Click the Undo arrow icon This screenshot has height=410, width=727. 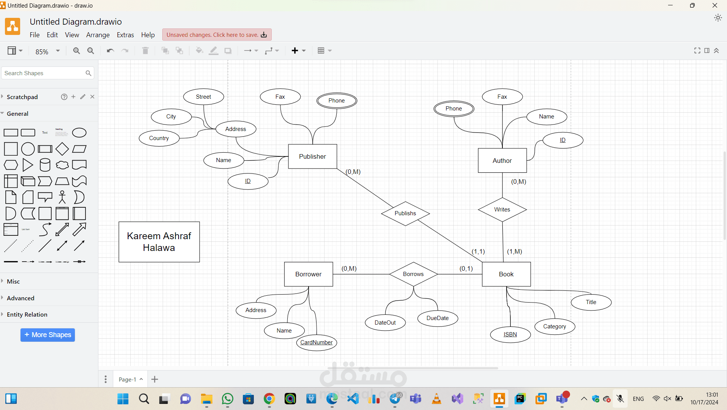(110, 51)
